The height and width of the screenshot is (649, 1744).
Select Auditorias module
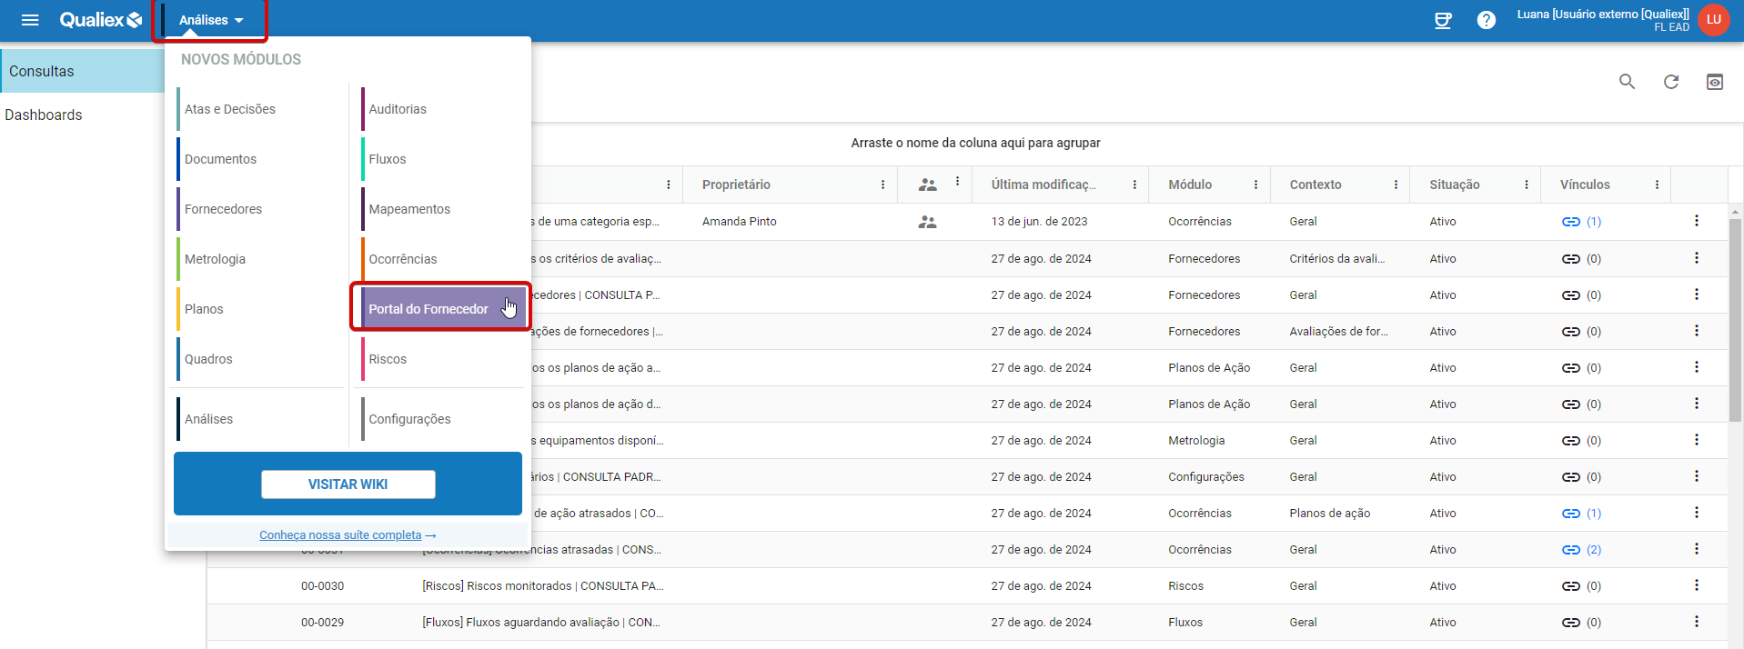[443, 109]
